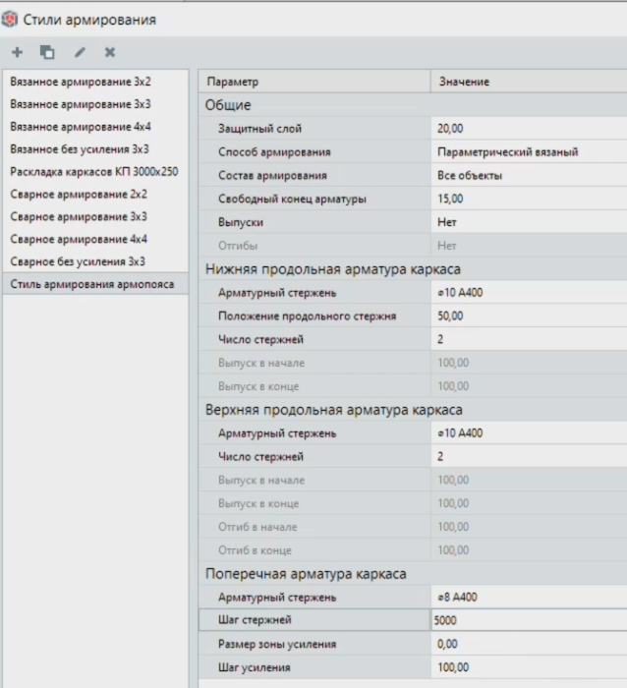Screen dimensions: 627x688
Task: Click the add new style plus icon
Action: (17, 52)
